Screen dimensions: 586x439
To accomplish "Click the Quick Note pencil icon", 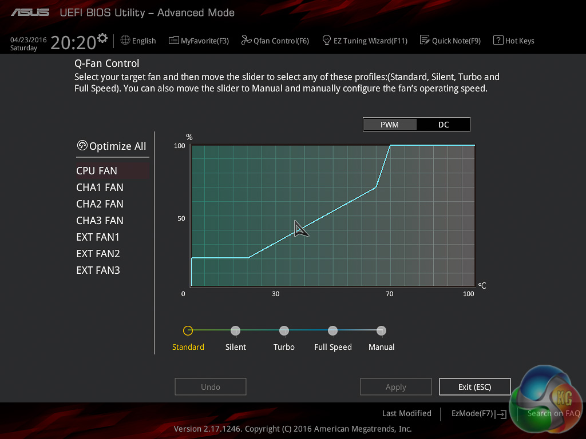I will 425,40.
